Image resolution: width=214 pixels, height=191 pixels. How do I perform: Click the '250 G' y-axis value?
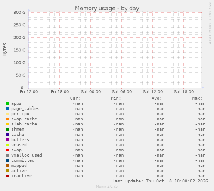19,25
